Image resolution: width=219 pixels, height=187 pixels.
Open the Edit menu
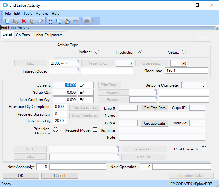[x=17, y=14]
